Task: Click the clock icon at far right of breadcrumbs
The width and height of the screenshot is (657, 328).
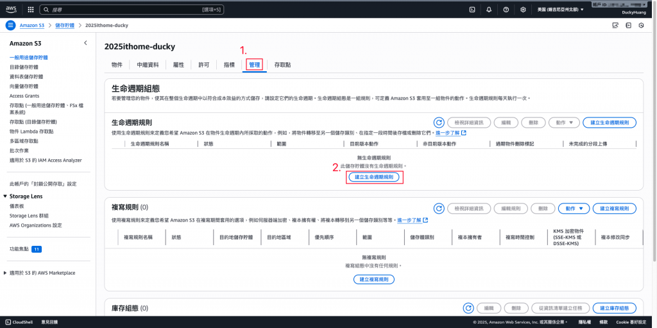Action: [641, 25]
